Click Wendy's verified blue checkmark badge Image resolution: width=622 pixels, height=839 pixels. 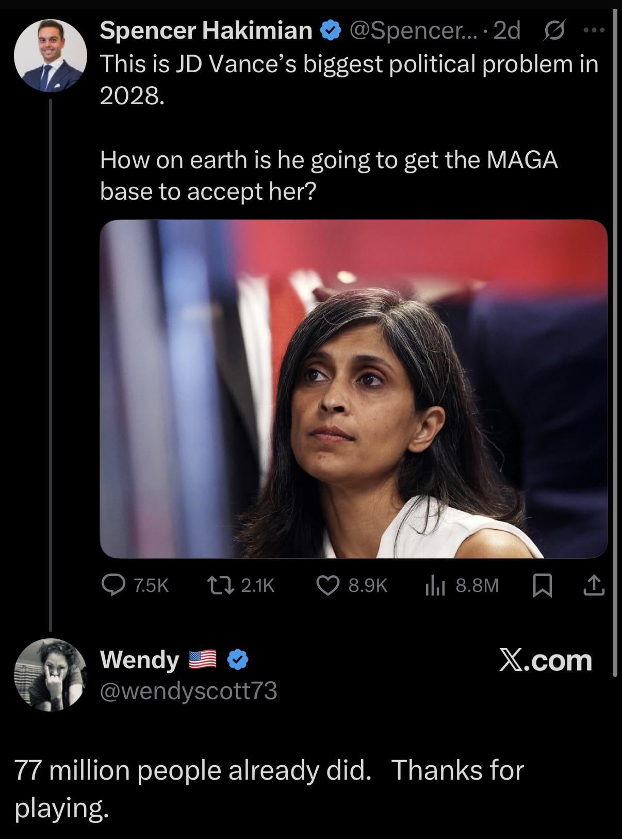point(238,660)
